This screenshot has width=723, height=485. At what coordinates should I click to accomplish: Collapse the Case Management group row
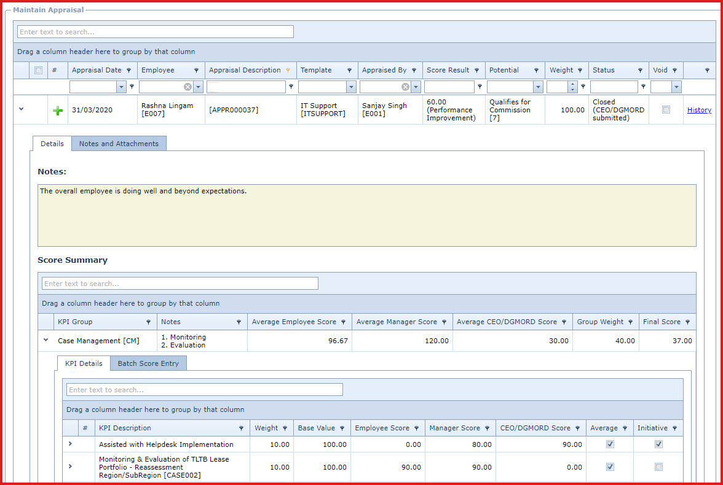tap(45, 340)
